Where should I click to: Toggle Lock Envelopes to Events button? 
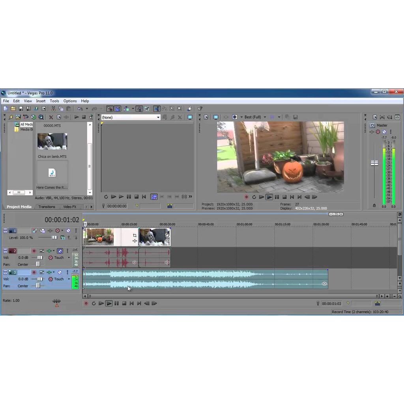[x=139, y=109]
